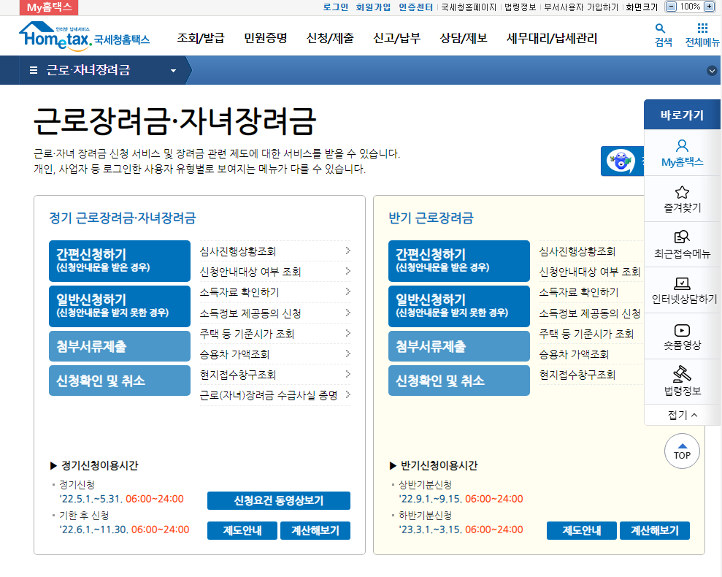Click the TOP scroll button
Screen dimensions: 722x577
pos(682,451)
